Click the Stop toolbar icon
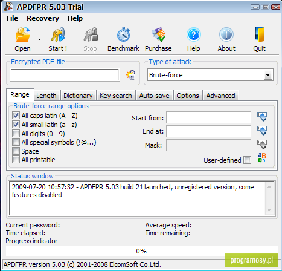The image size is (282, 271). [x=91, y=34]
